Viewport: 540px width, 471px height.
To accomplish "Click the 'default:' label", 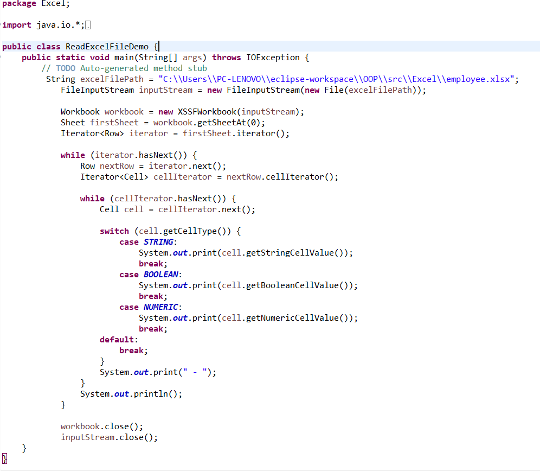I will (119, 340).
